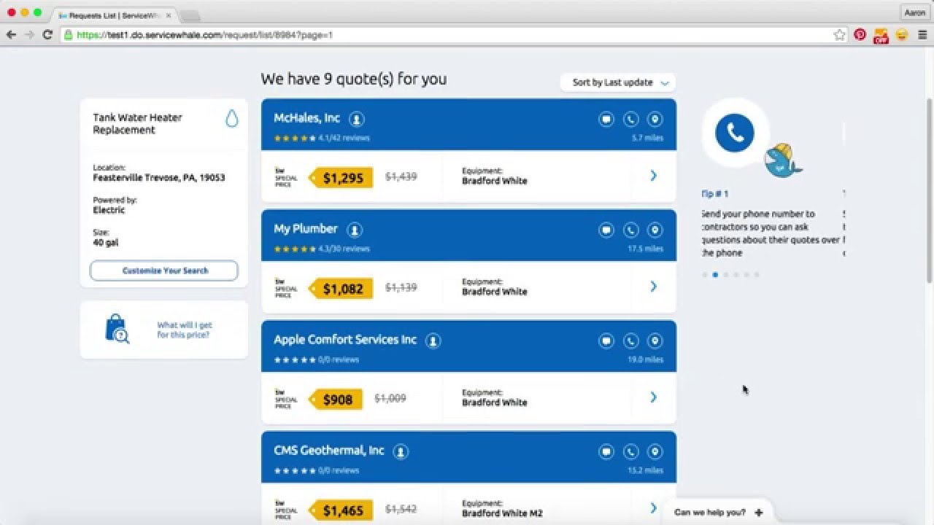Click CMS Geothermal phone icon
This screenshot has height=525, width=934.
tap(631, 452)
